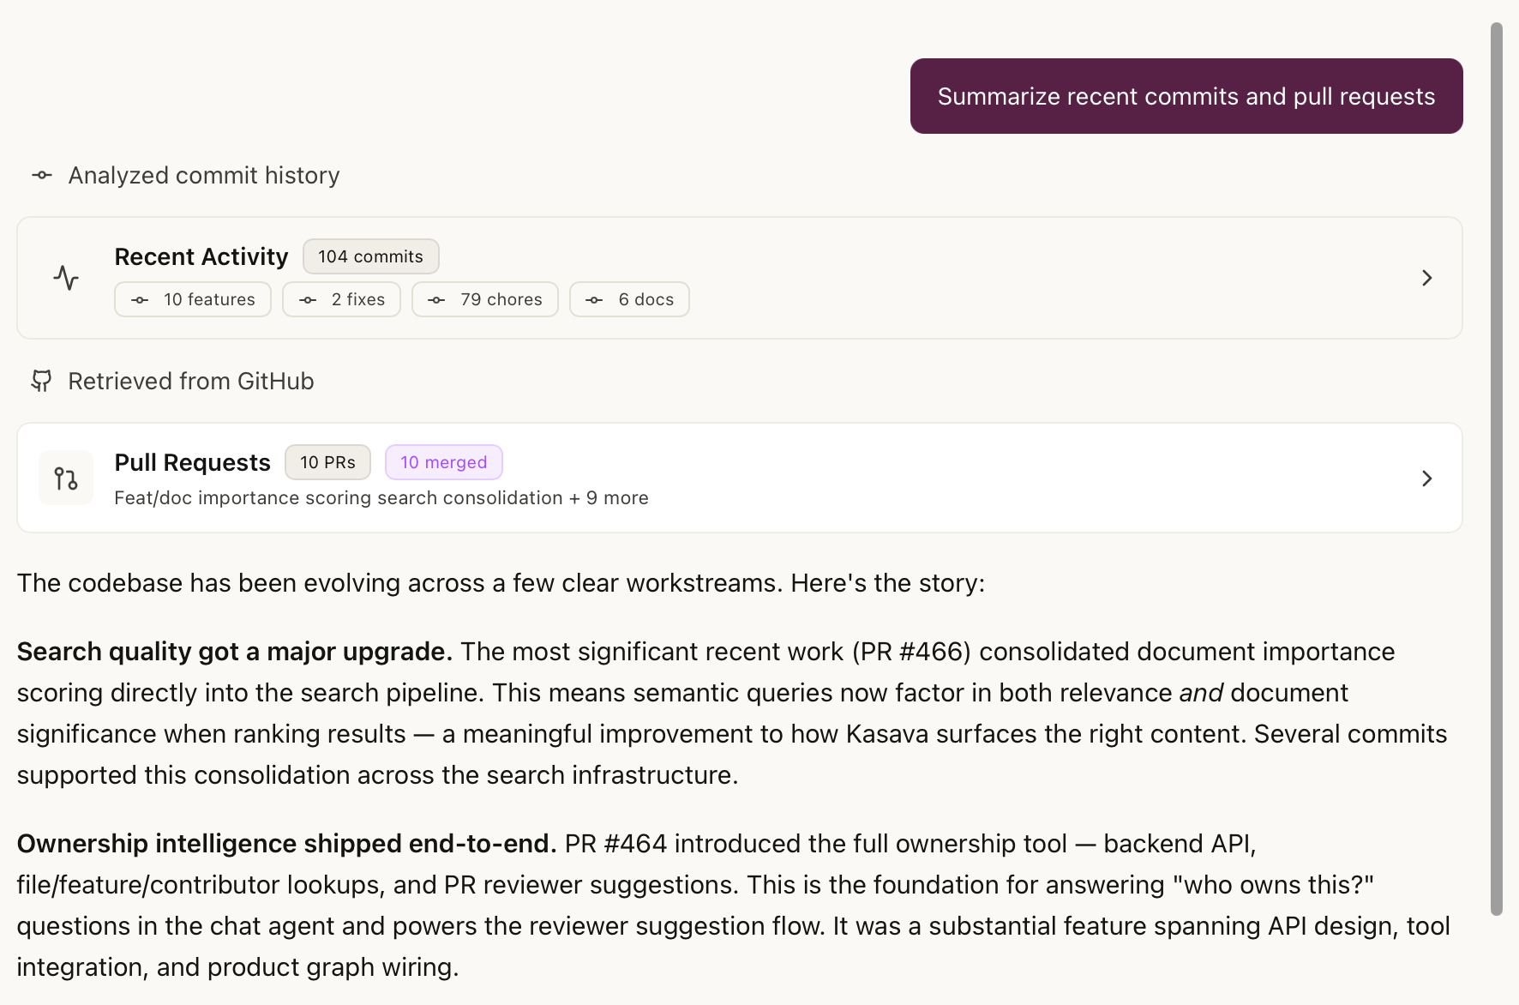Click the commit icon in the 2 fixes badge

pos(308,299)
